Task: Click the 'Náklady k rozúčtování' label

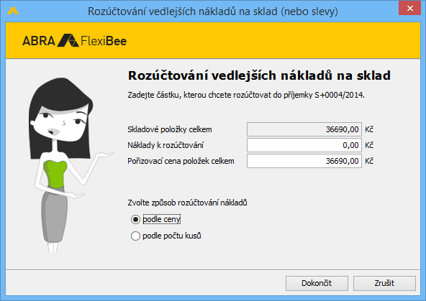Action: point(166,145)
